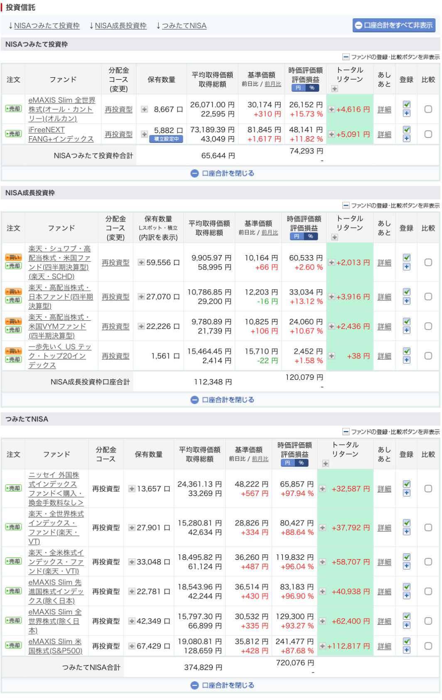The width and height of the screenshot is (442, 700).
Task: Expand the トータルリターン details for iFreeNEXT FANG+
Action: pyautogui.click(x=331, y=134)
